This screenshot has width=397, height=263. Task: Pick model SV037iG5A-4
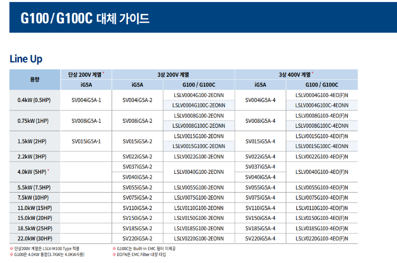click(x=260, y=167)
